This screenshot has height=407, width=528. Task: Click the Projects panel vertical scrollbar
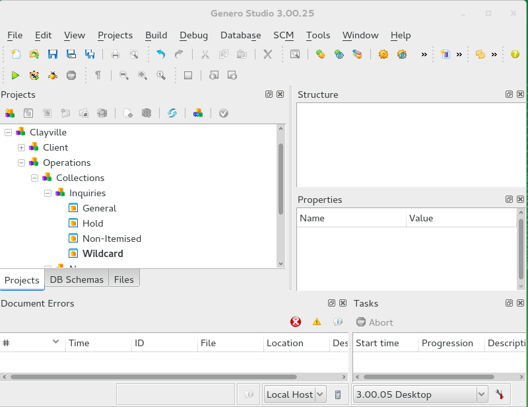click(280, 178)
